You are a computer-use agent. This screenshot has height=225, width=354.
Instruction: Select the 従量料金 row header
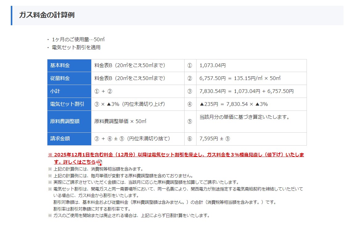click(69, 78)
